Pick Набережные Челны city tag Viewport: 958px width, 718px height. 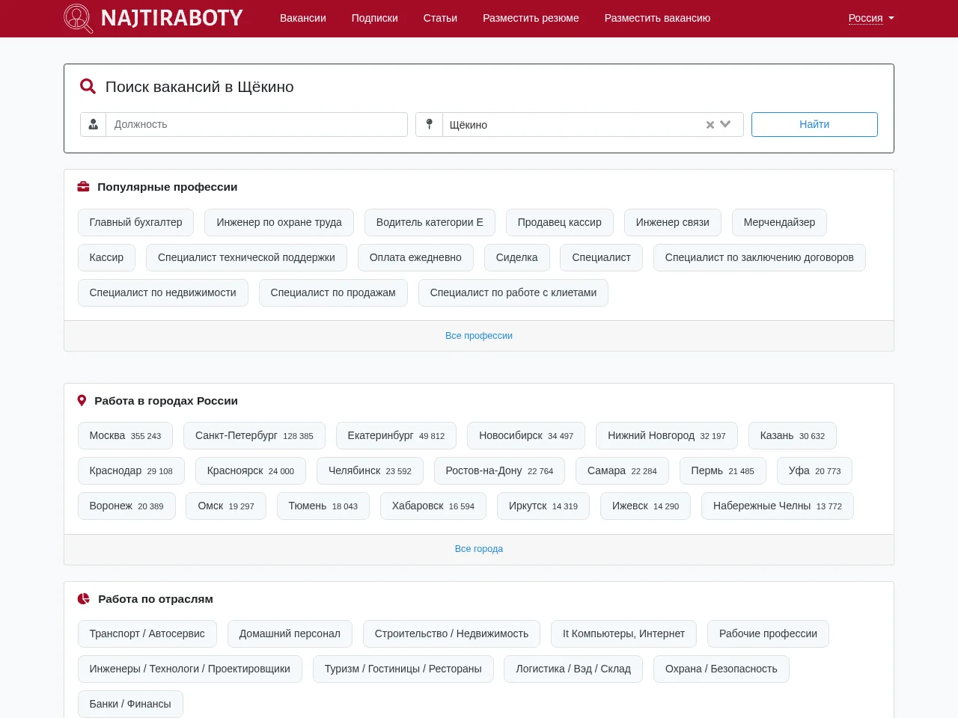(778, 506)
